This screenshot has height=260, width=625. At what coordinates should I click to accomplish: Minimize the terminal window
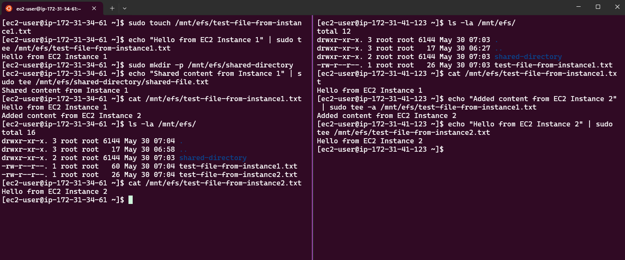(x=578, y=7)
